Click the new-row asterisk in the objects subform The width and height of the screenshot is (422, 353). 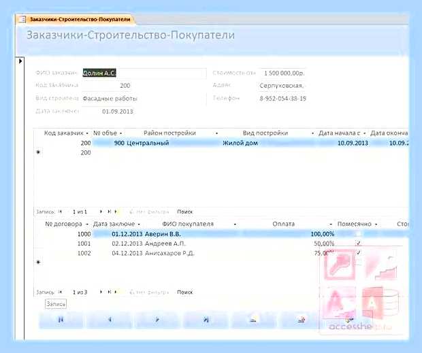click(38, 152)
